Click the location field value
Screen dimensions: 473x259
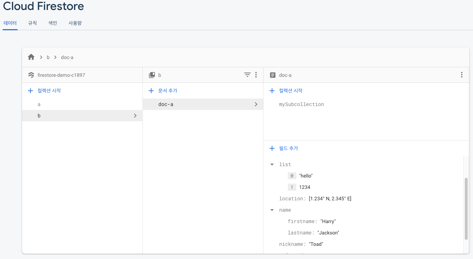pos(330,199)
